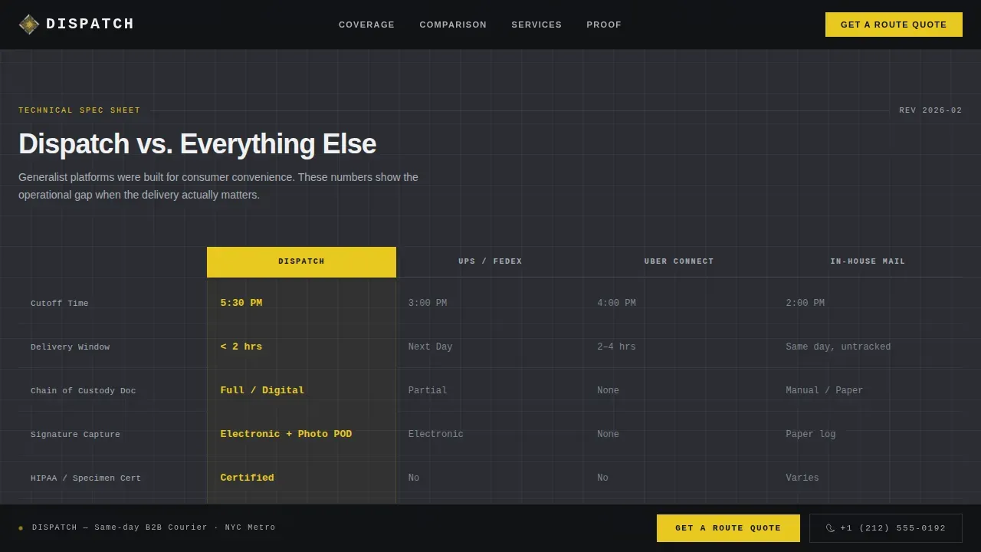This screenshot has width=981, height=552.
Task: Click the < 2 hrs delivery value
Action: tap(241, 347)
